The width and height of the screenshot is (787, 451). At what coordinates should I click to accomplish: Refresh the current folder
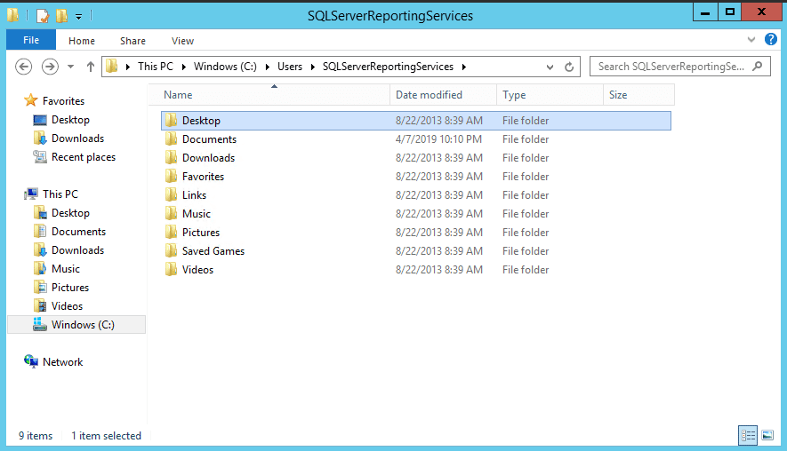click(x=569, y=67)
